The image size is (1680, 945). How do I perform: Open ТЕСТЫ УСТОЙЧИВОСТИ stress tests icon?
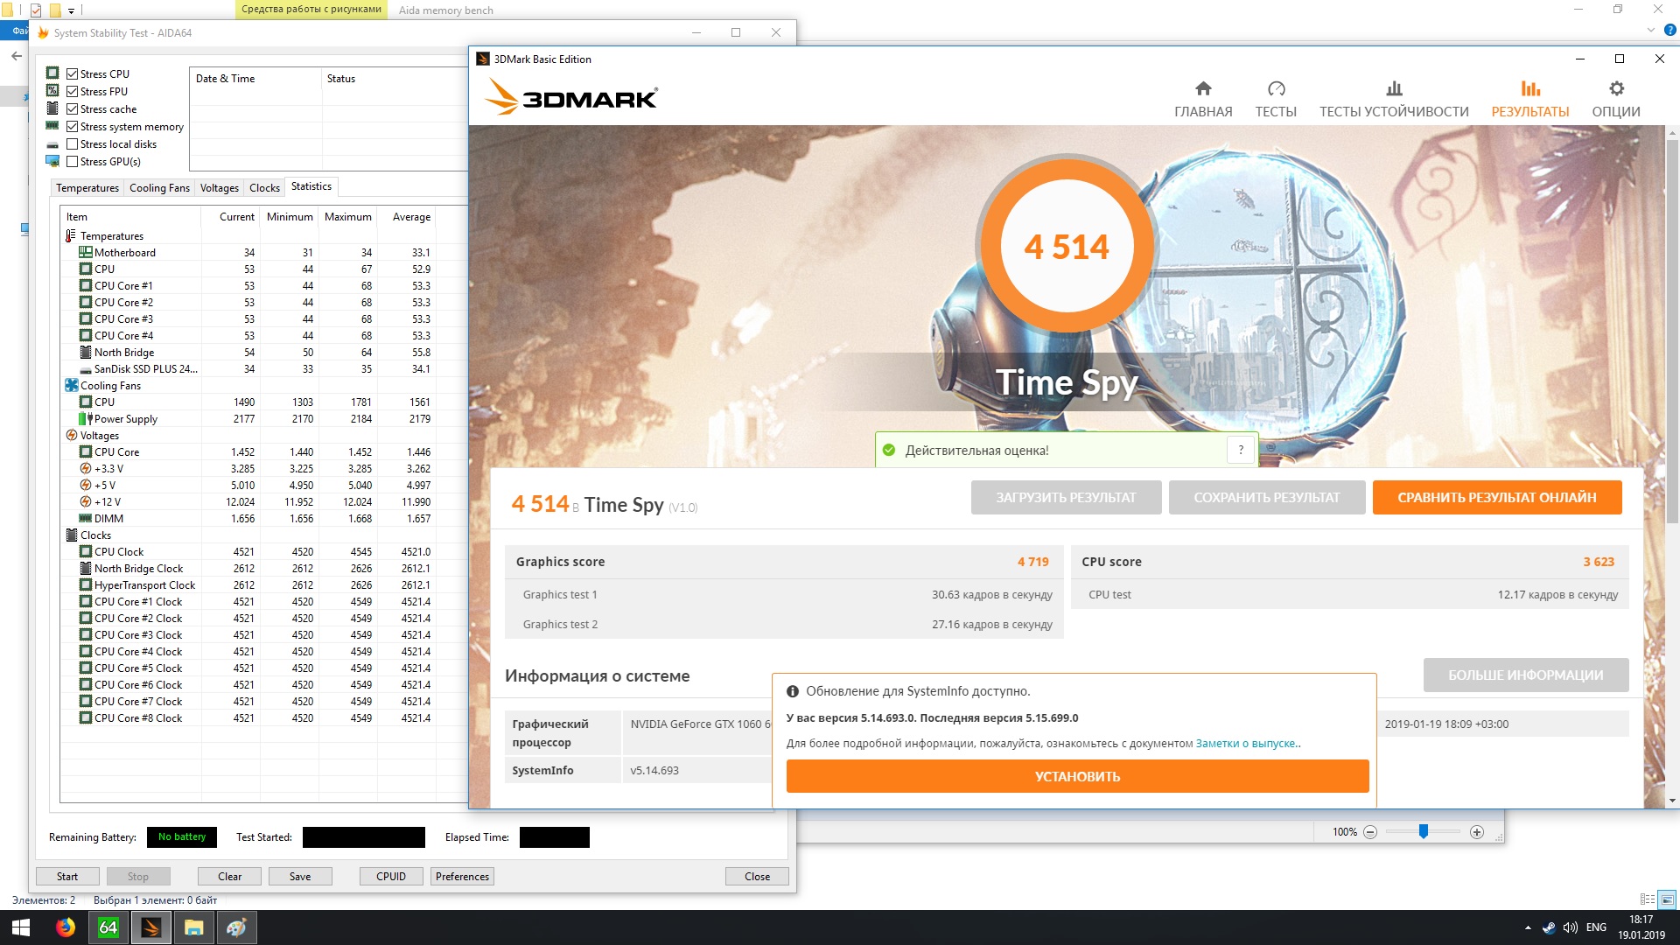(x=1394, y=88)
